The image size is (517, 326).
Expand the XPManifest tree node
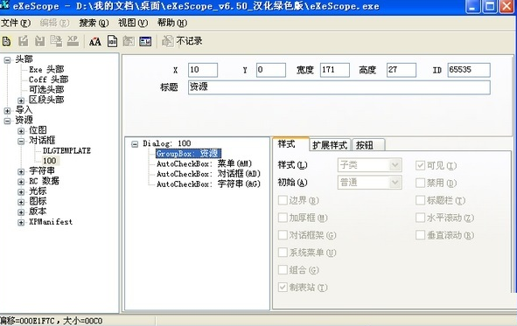pos(21,223)
